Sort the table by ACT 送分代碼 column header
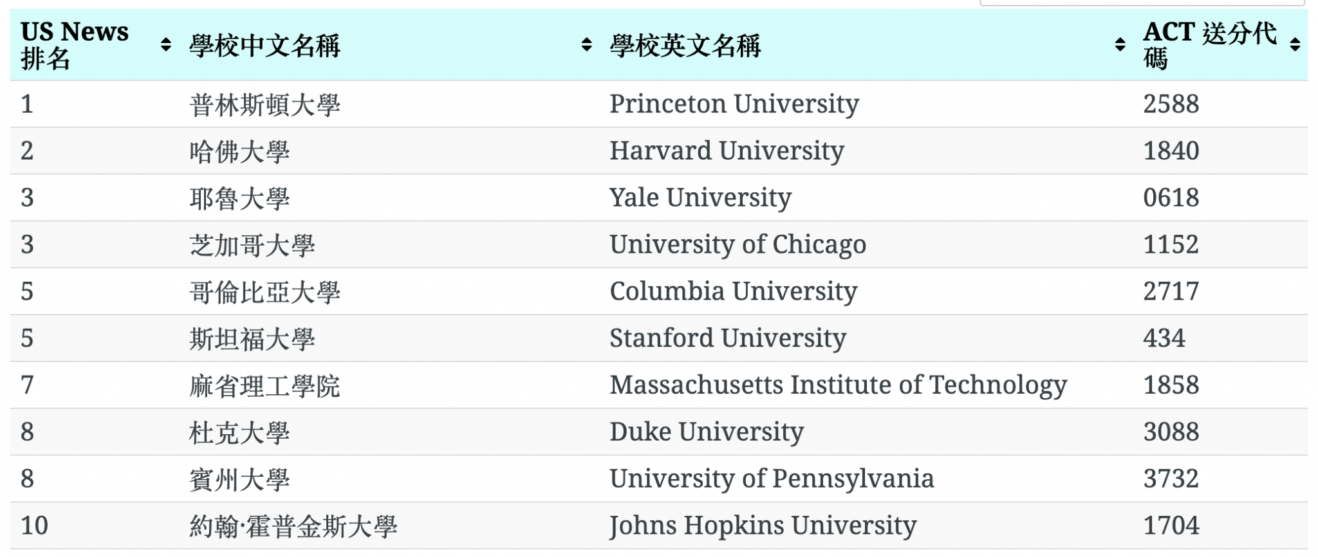1318x557 pixels. tap(1210, 44)
